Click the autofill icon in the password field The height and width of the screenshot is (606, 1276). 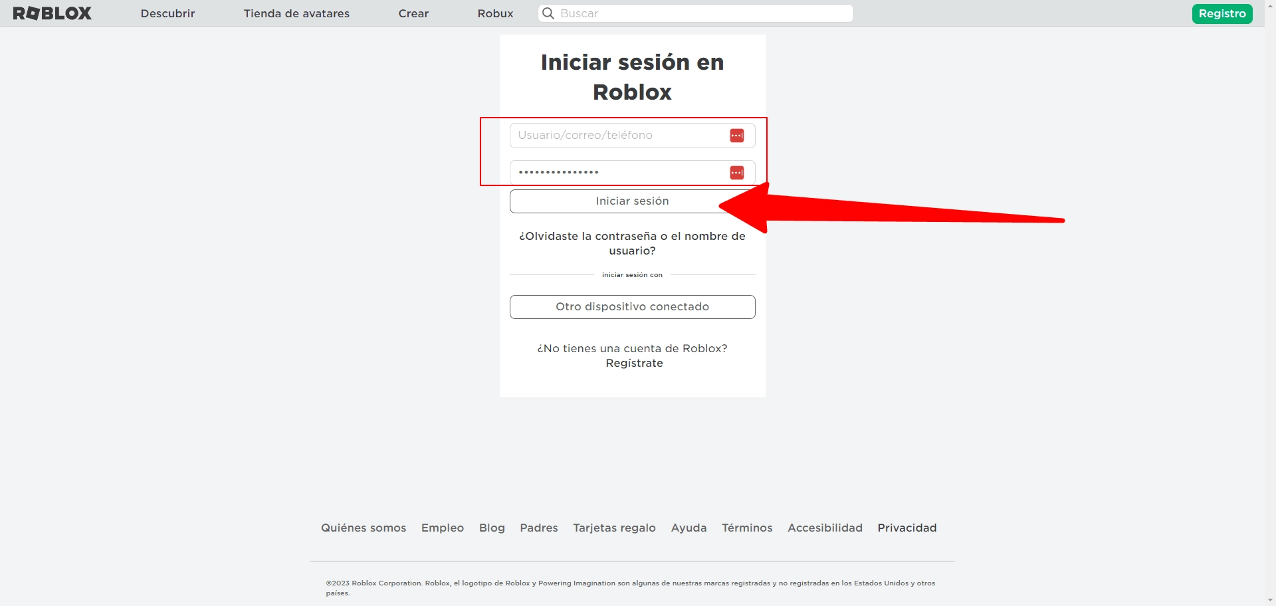coord(736,172)
